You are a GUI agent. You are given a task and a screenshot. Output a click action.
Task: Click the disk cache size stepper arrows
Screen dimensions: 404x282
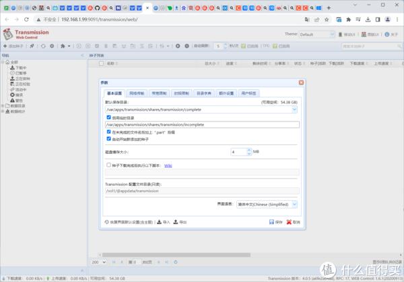(249, 152)
